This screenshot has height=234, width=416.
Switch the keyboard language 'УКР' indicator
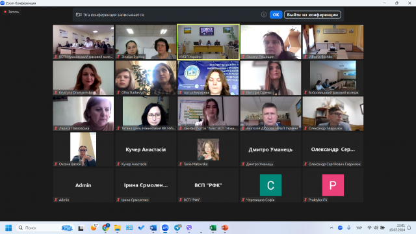359,228
